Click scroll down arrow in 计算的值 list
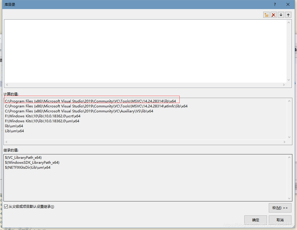The height and width of the screenshot is (230, 297). tap(289, 137)
